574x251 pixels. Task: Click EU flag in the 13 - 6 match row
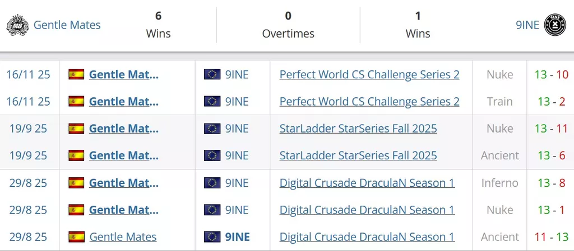pyautogui.click(x=212, y=155)
